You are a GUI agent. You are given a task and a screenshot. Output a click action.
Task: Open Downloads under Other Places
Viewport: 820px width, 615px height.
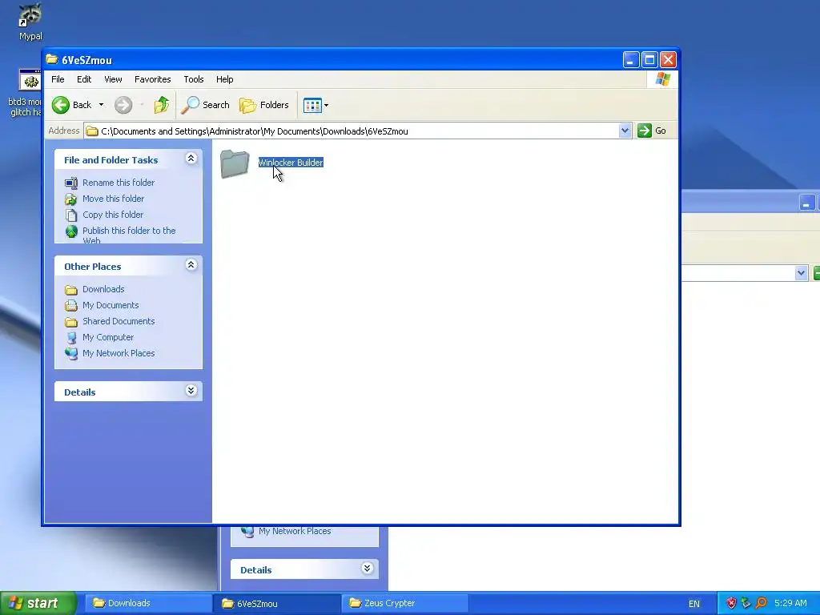pyautogui.click(x=103, y=289)
